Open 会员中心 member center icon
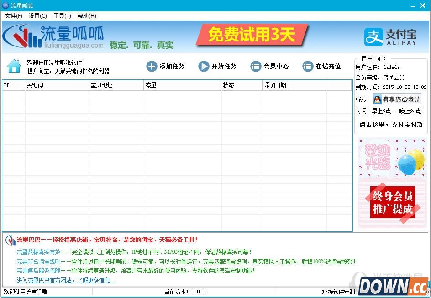This screenshot has height=298, width=431. click(256, 67)
